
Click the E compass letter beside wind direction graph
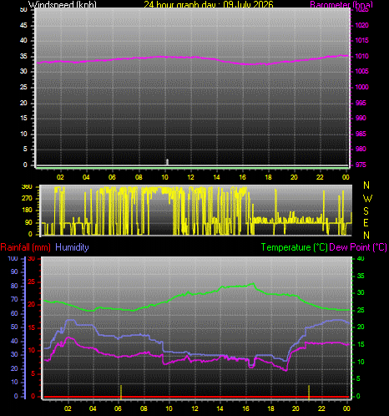366,223
